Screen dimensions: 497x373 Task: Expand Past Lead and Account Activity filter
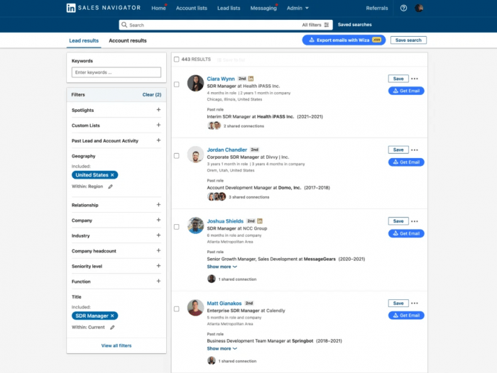point(158,140)
